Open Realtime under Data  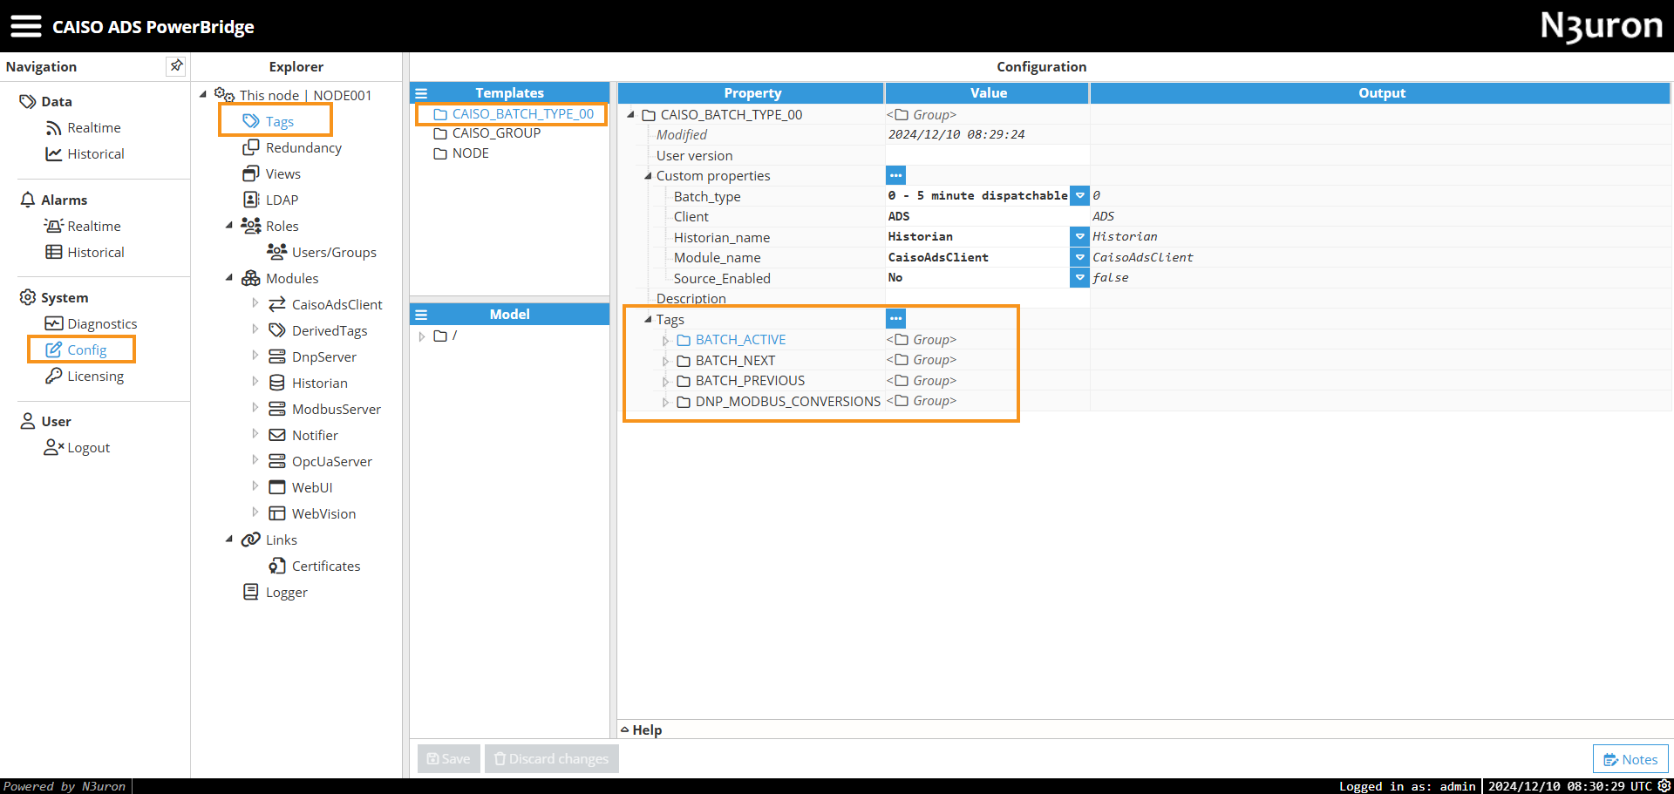coord(93,128)
